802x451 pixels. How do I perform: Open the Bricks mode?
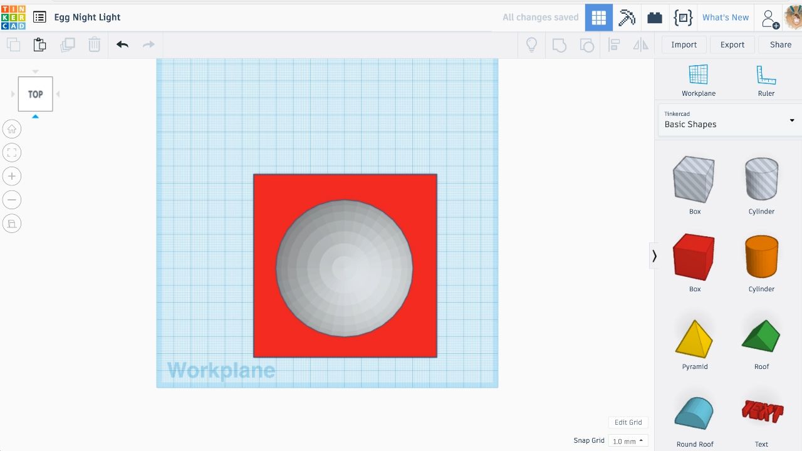pos(655,18)
